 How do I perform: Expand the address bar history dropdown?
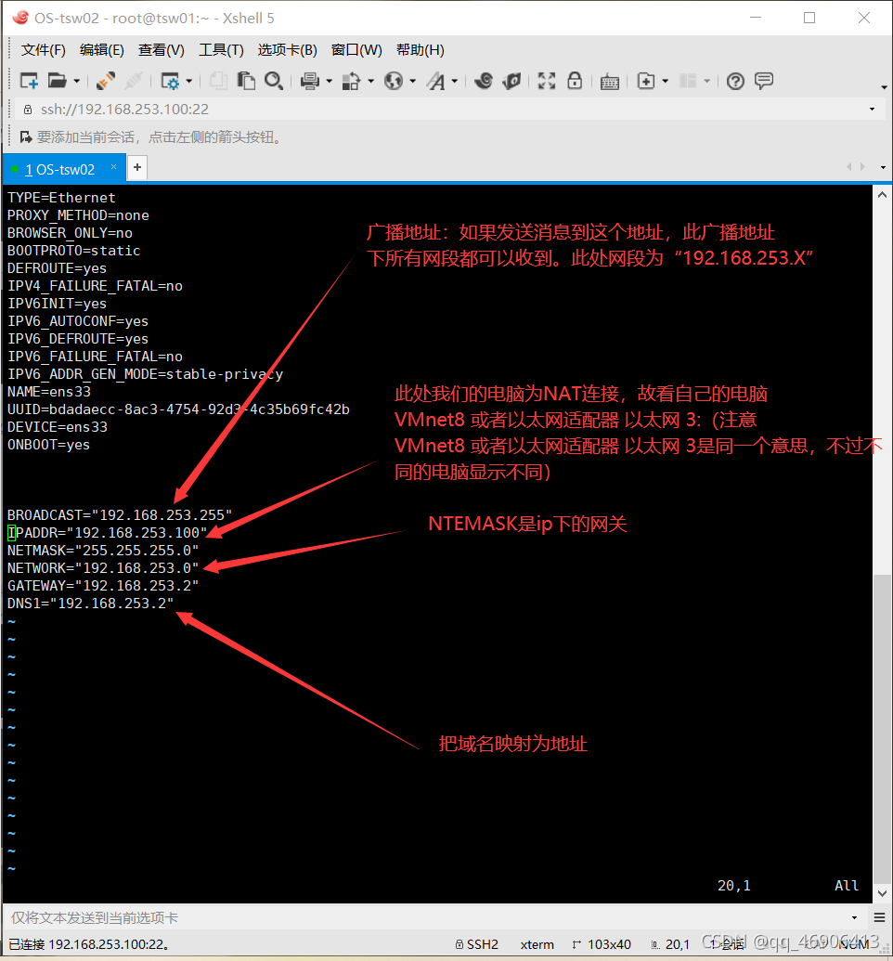tap(873, 109)
